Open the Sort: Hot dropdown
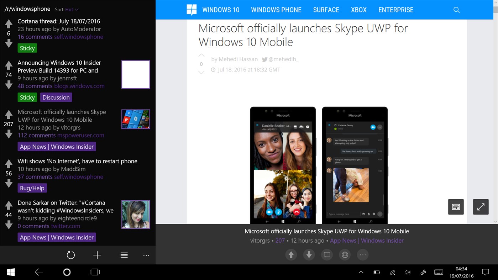The width and height of the screenshot is (498, 280). point(67,9)
